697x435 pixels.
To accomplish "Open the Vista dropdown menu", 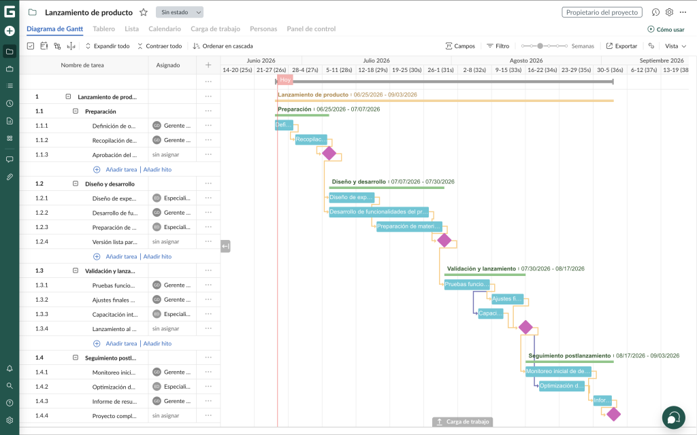I will pos(675,46).
